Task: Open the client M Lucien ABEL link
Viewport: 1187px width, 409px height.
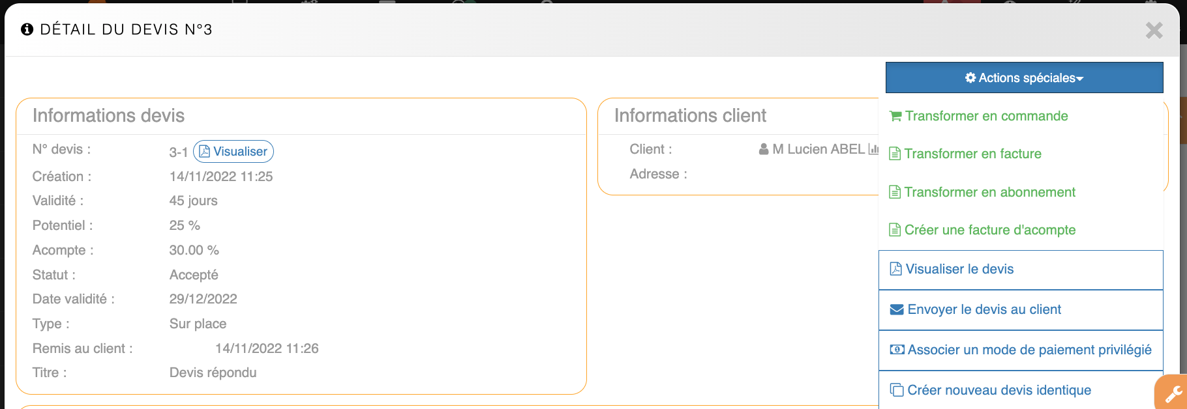Action: coord(818,149)
